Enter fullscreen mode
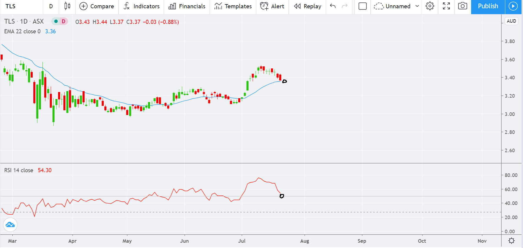The height and width of the screenshot is (248, 523). point(446,6)
